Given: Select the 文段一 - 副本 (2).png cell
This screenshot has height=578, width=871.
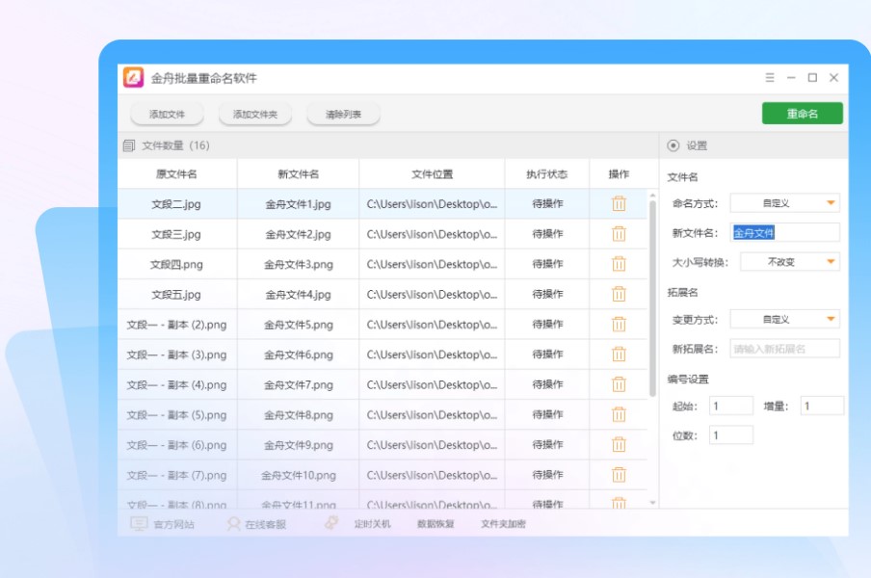Looking at the screenshot, I should 176,325.
